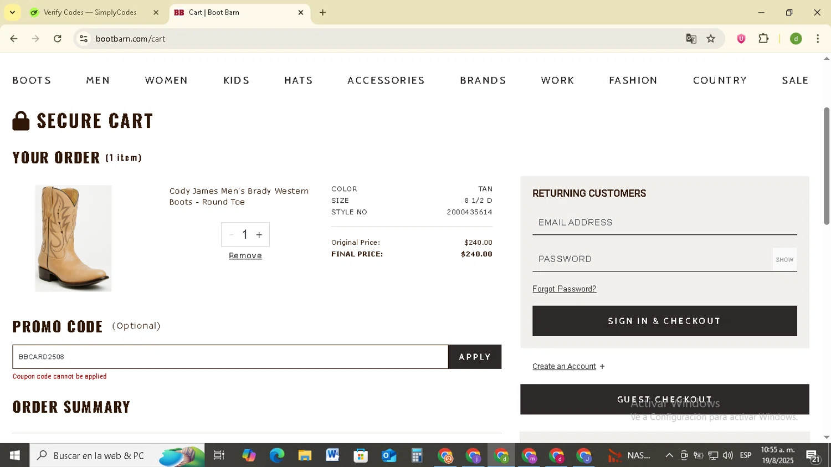Show hidden system tray icons
Screen dimensions: 831x467
pos(669,455)
